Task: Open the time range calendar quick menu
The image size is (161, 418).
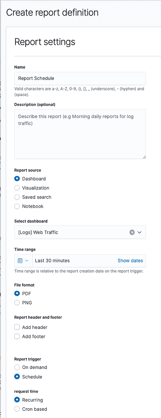Action: pos(23,261)
